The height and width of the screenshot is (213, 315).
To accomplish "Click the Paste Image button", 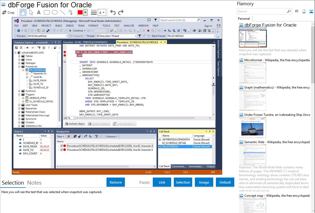I will (204, 182).
